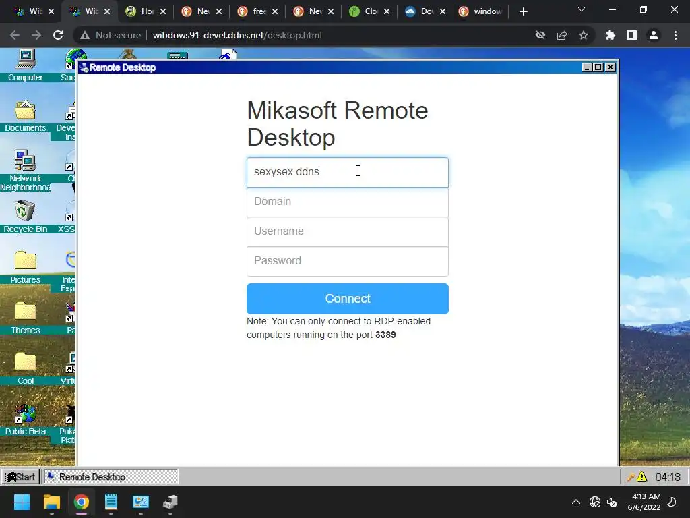Image resolution: width=690 pixels, height=518 pixels.
Task: Open the Documents folder icon
Action: point(26,116)
